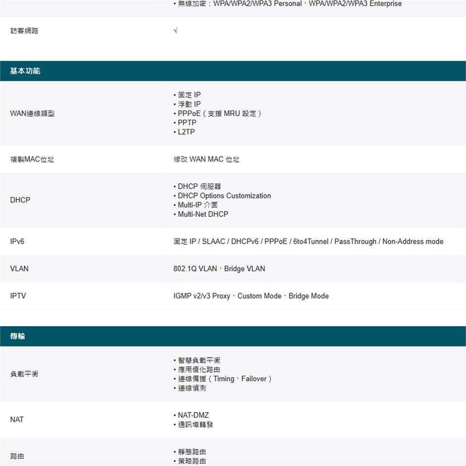466x466 pixels.
Task: Click DHCP Options Customization entry
Action: (x=224, y=196)
